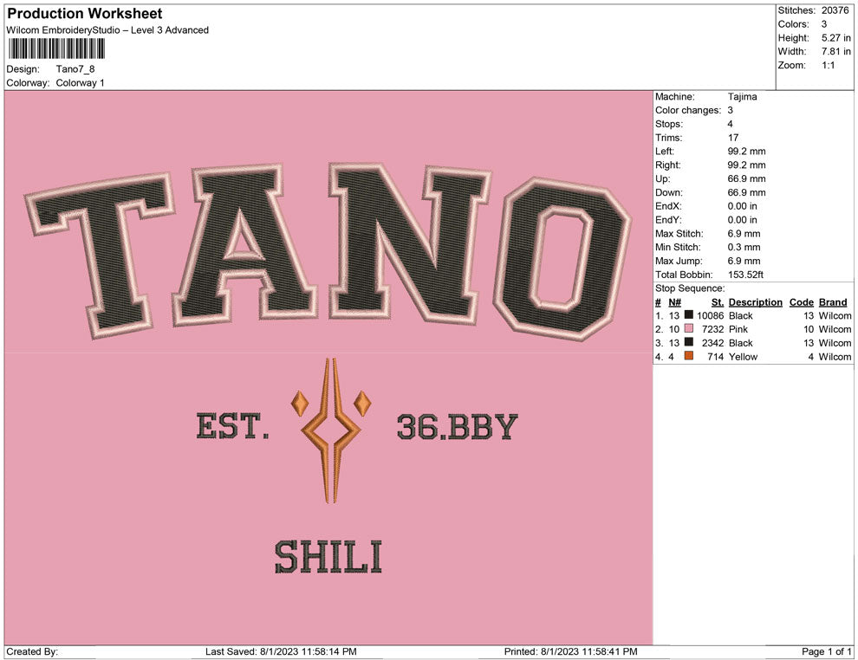This screenshot has height=660, width=858.
Task: Click the Machine value 'Tajima'
Action: coord(743,97)
